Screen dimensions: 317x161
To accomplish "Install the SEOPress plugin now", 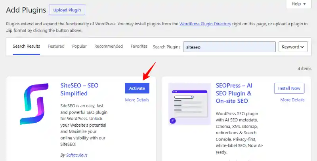I will (x=289, y=88).
